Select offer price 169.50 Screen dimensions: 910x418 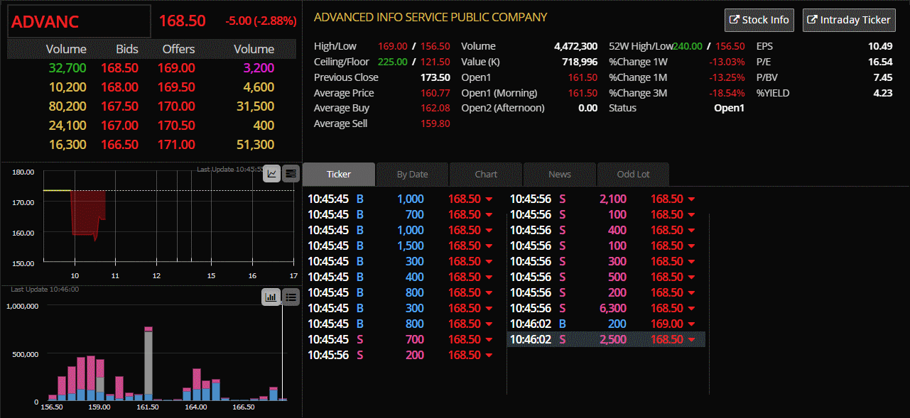(x=177, y=87)
